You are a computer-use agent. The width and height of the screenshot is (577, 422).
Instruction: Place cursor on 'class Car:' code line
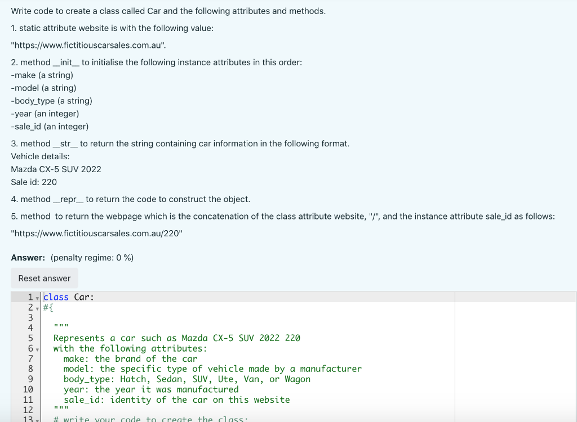click(x=69, y=297)
